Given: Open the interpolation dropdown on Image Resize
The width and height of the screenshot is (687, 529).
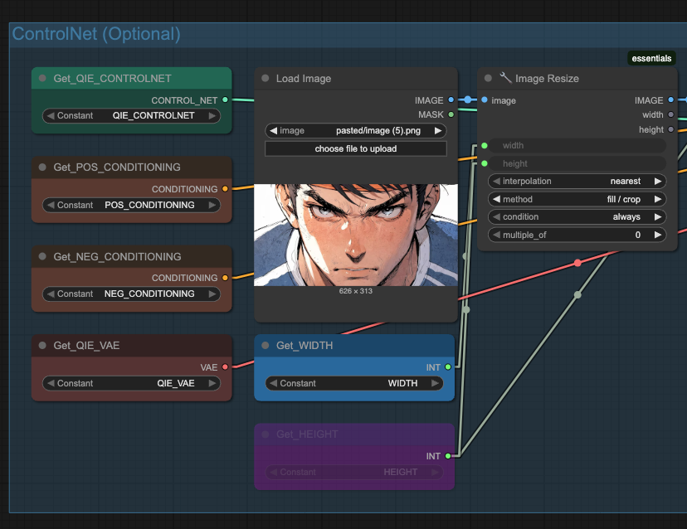Looking at the screenshot, I should [577, 181].
